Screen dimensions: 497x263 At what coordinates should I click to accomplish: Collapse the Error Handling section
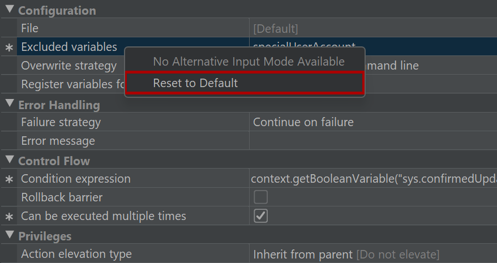click(10, 104)
